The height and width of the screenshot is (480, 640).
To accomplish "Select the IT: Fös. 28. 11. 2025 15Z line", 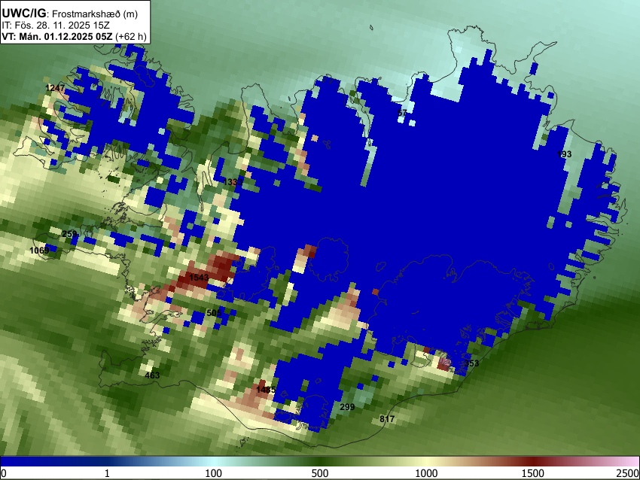I will (56, 26).
